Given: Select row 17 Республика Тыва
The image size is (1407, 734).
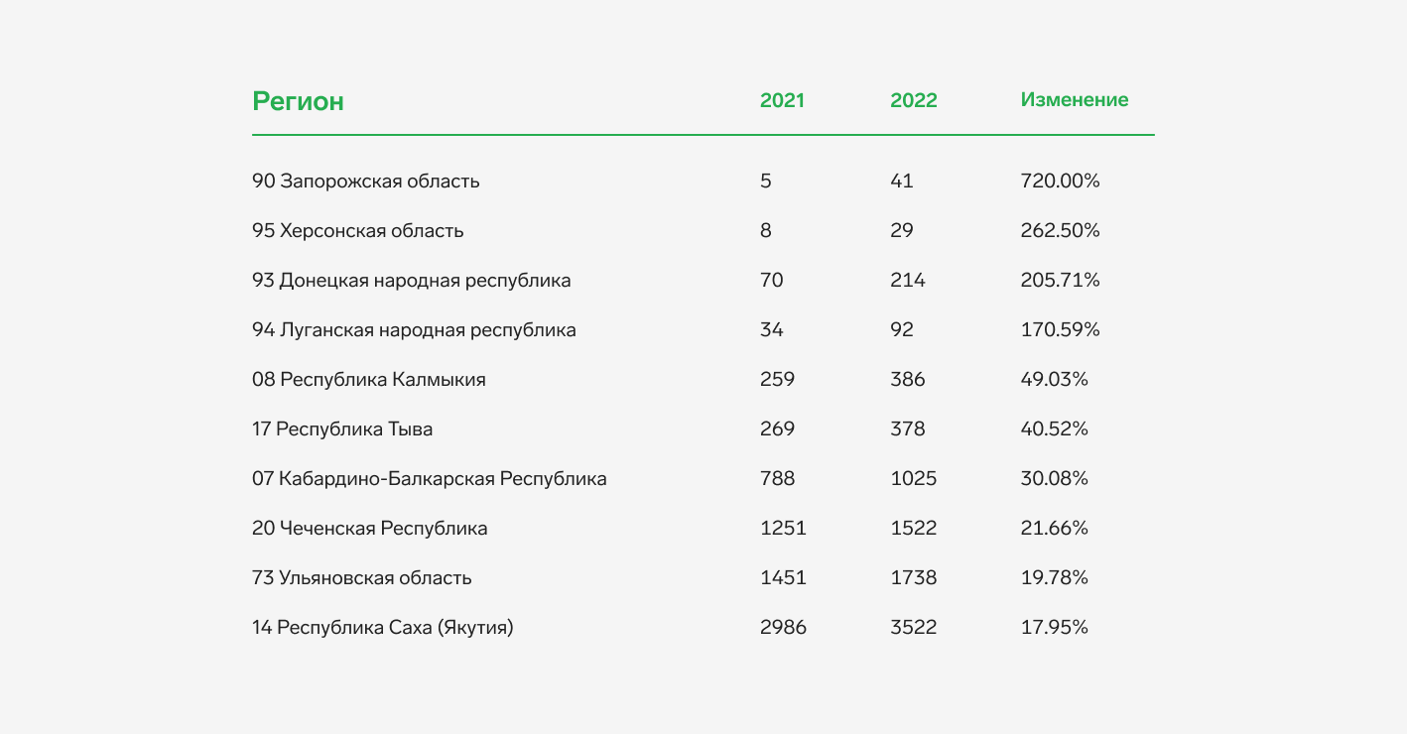Looking at the screenshot, I should coord(703,429).
